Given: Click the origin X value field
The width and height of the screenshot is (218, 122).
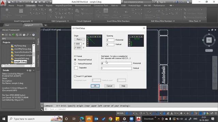Looking at the screenshot, I should (x=78, y=44).
